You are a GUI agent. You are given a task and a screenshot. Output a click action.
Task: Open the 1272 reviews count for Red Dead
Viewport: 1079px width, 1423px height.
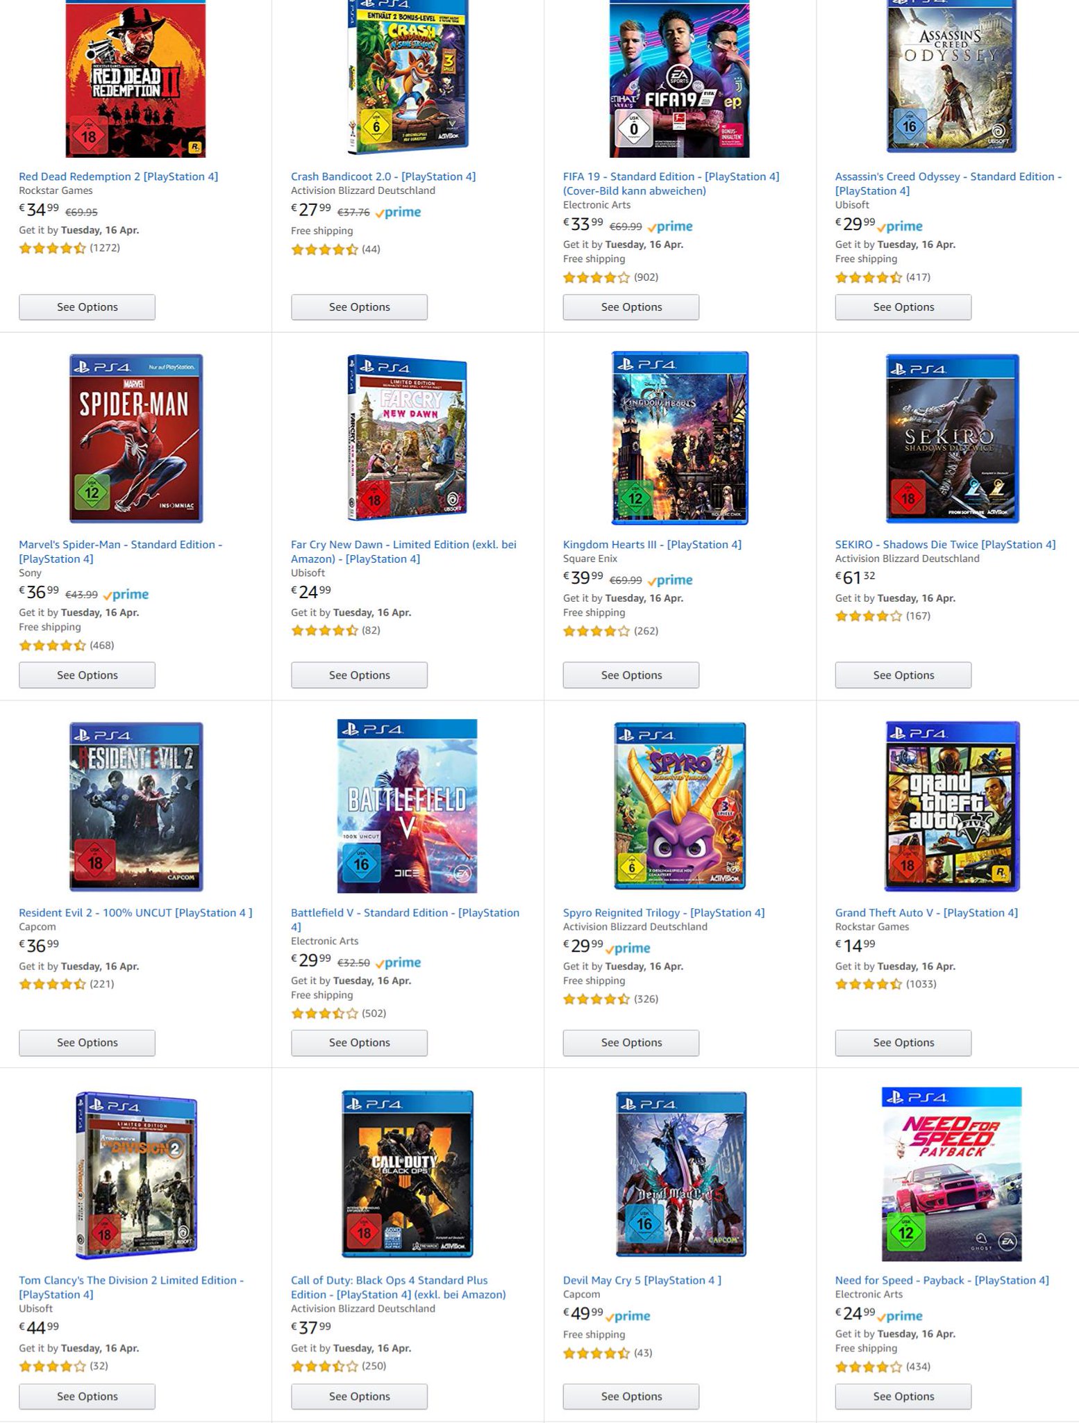(105, 248)
